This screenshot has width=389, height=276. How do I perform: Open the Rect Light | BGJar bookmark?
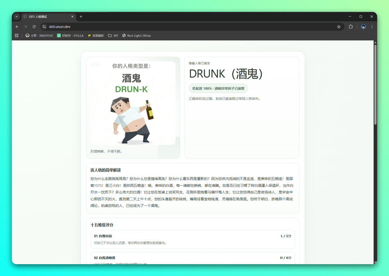137,36
